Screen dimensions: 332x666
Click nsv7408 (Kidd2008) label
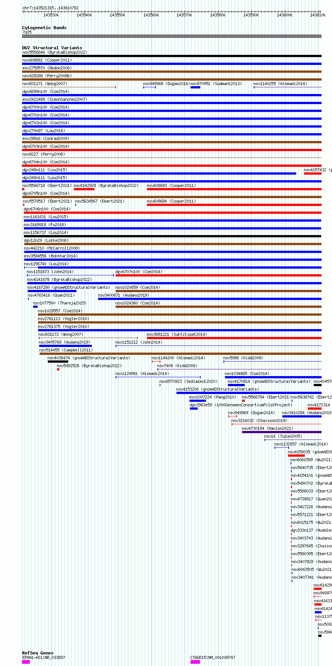177,366
